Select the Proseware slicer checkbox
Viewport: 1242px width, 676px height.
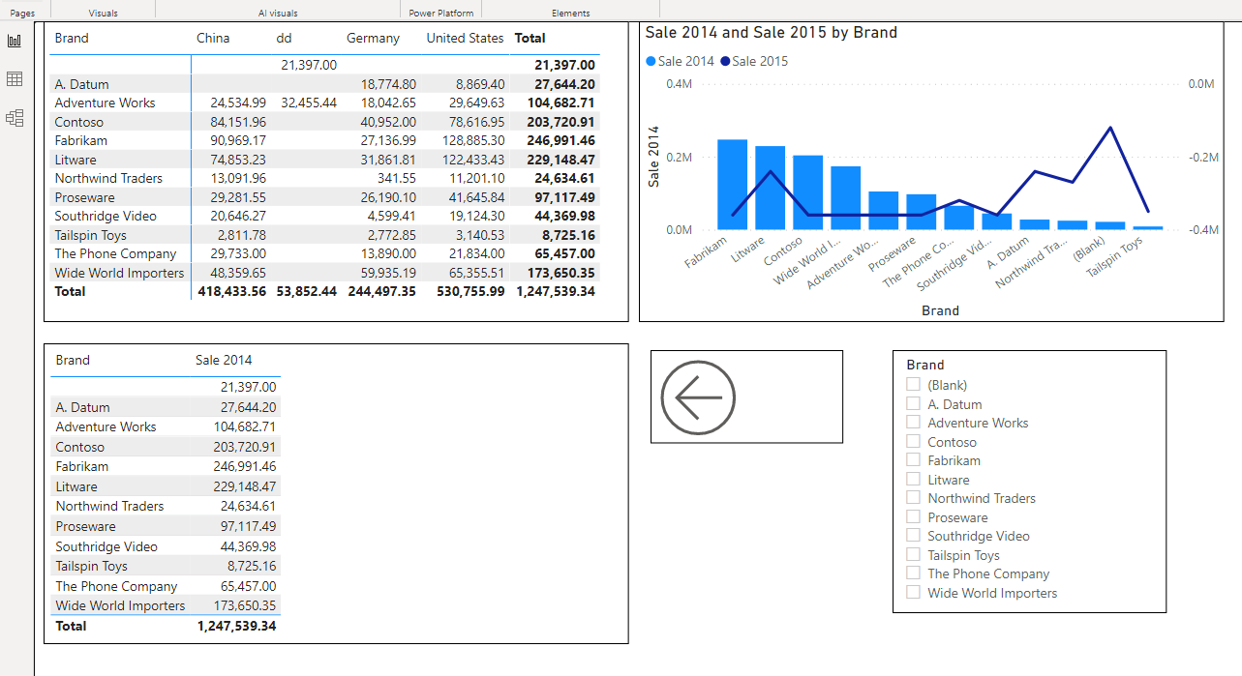coord(913,516)
